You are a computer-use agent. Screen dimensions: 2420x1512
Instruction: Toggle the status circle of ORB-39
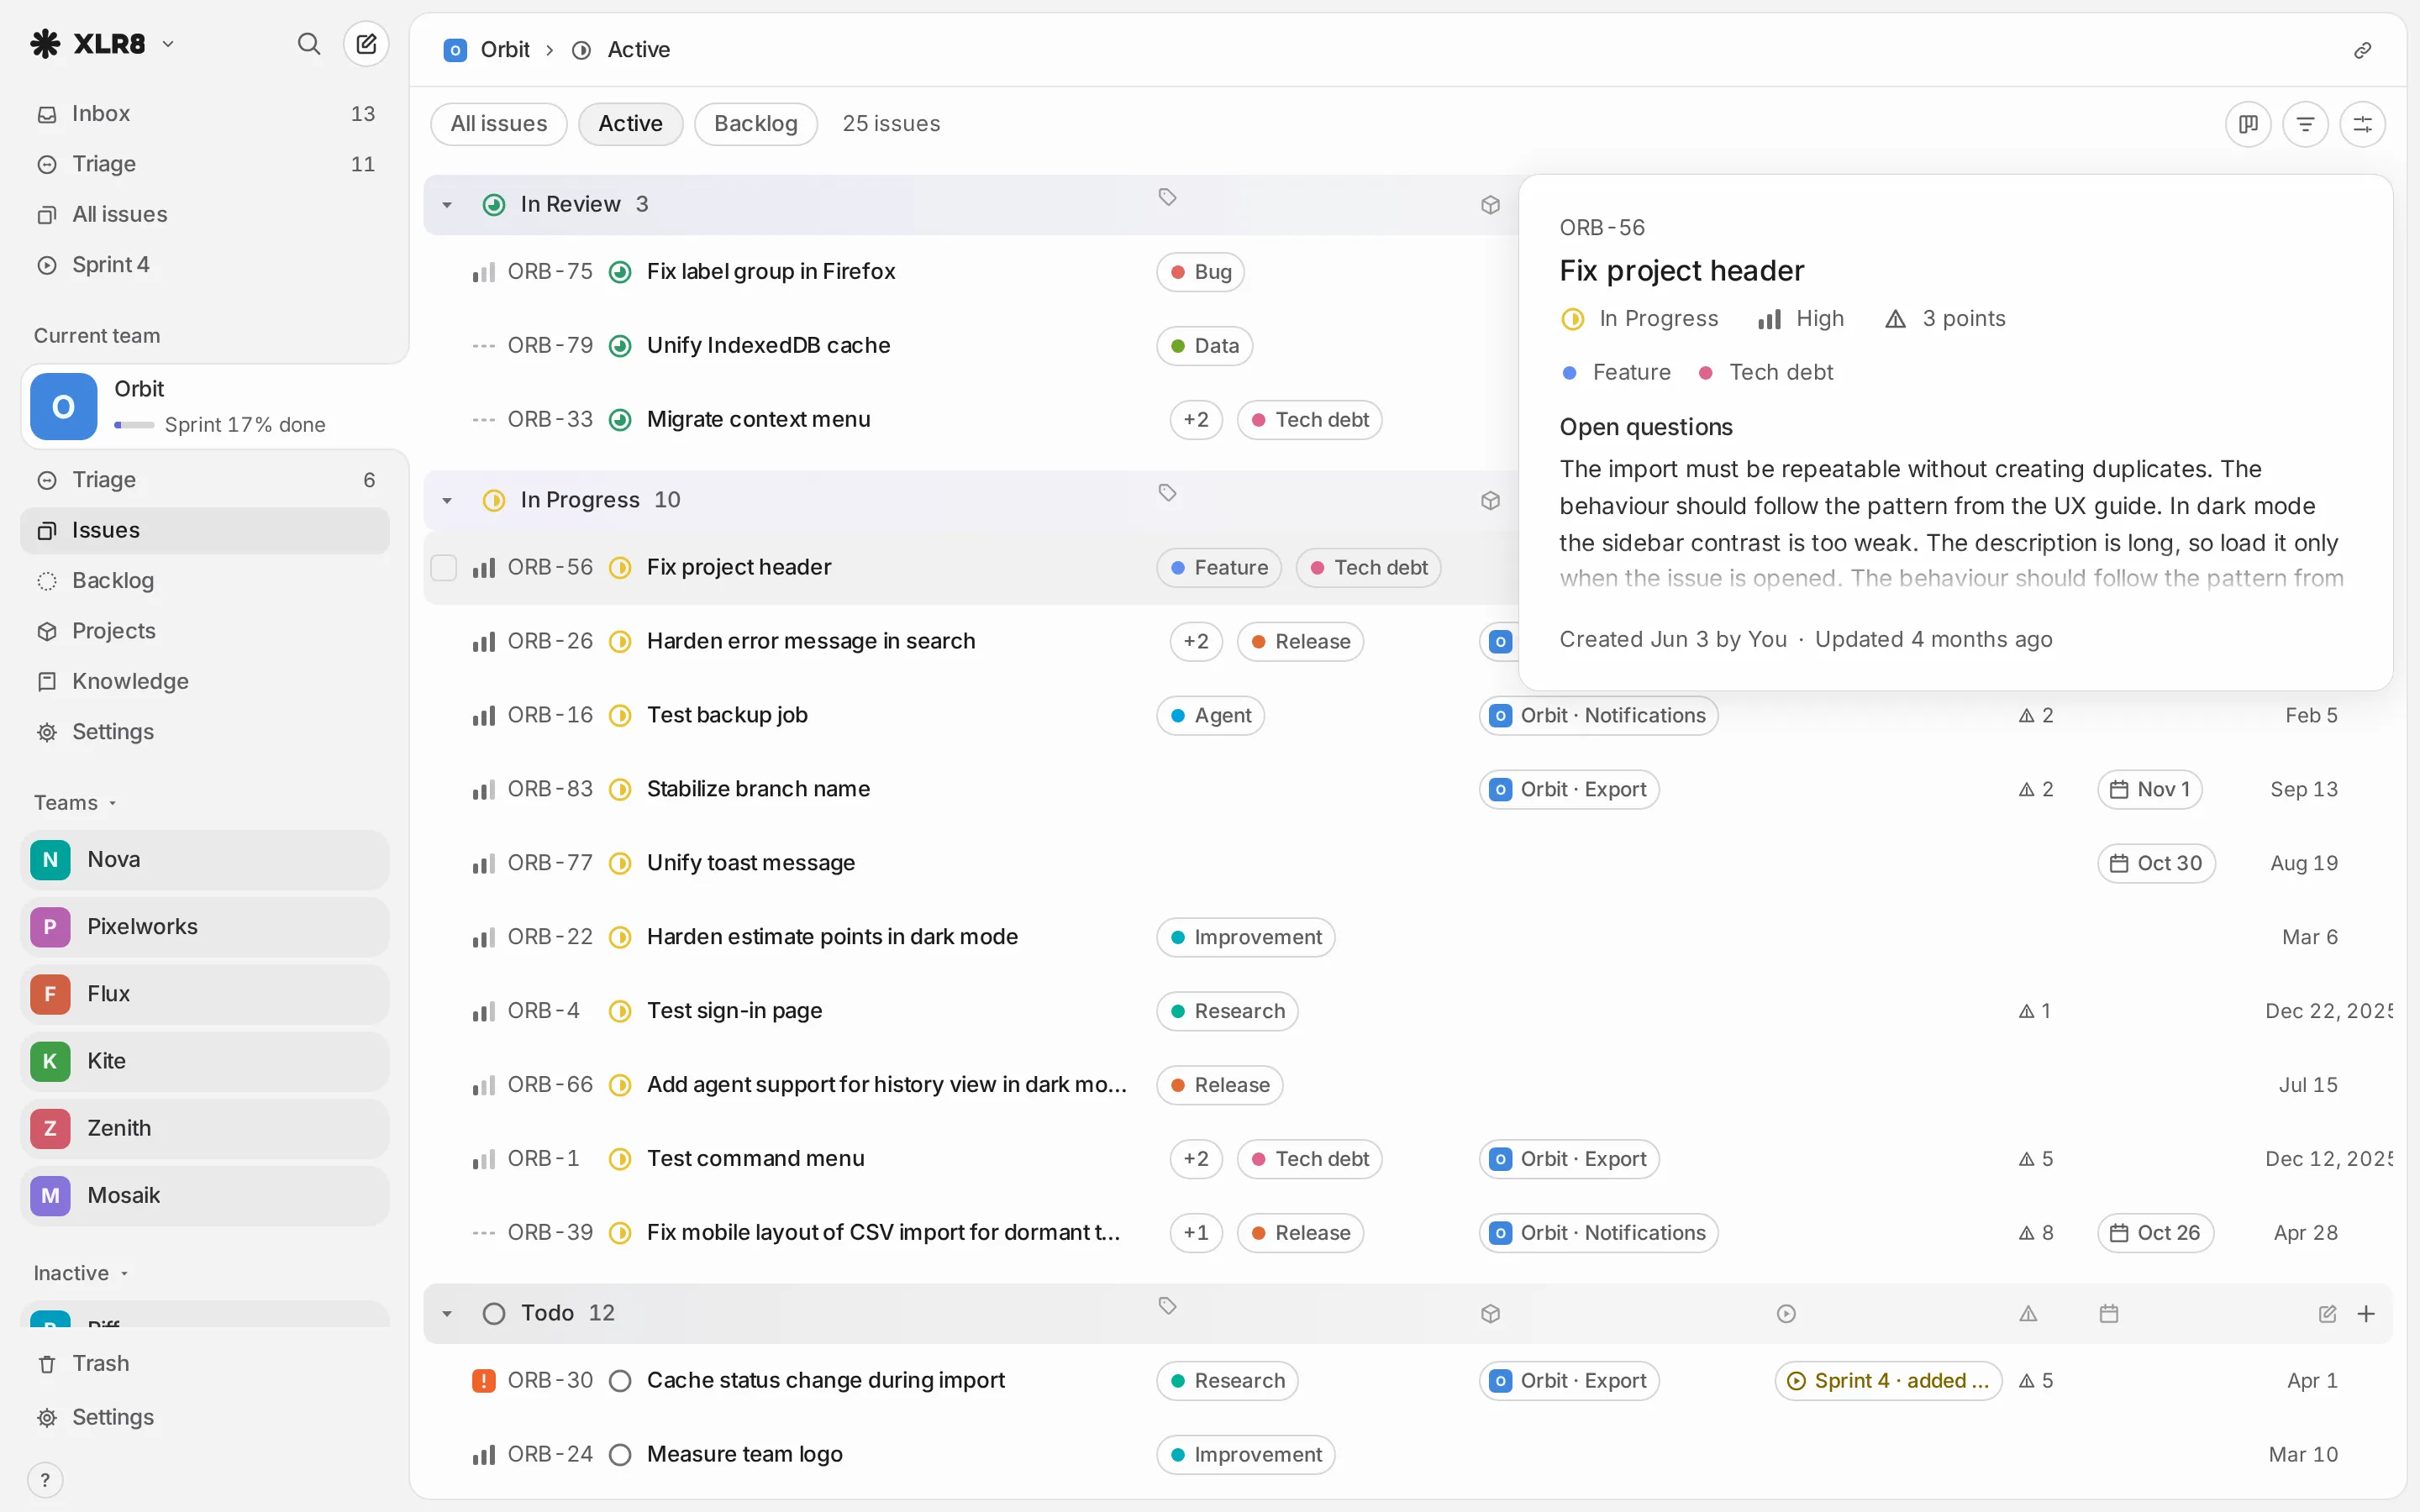[620, 1232]
